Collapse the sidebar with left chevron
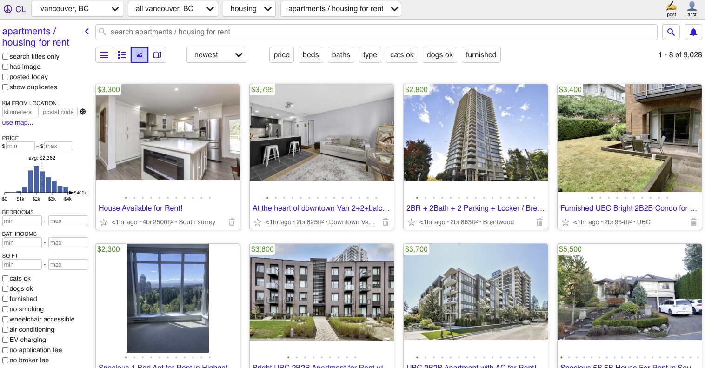705x368 pixels. [x=86, y=31]
